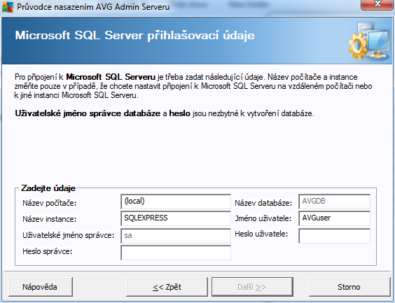Click the Název instance field with SQLEXPRESS

click(x=176, y=218)
